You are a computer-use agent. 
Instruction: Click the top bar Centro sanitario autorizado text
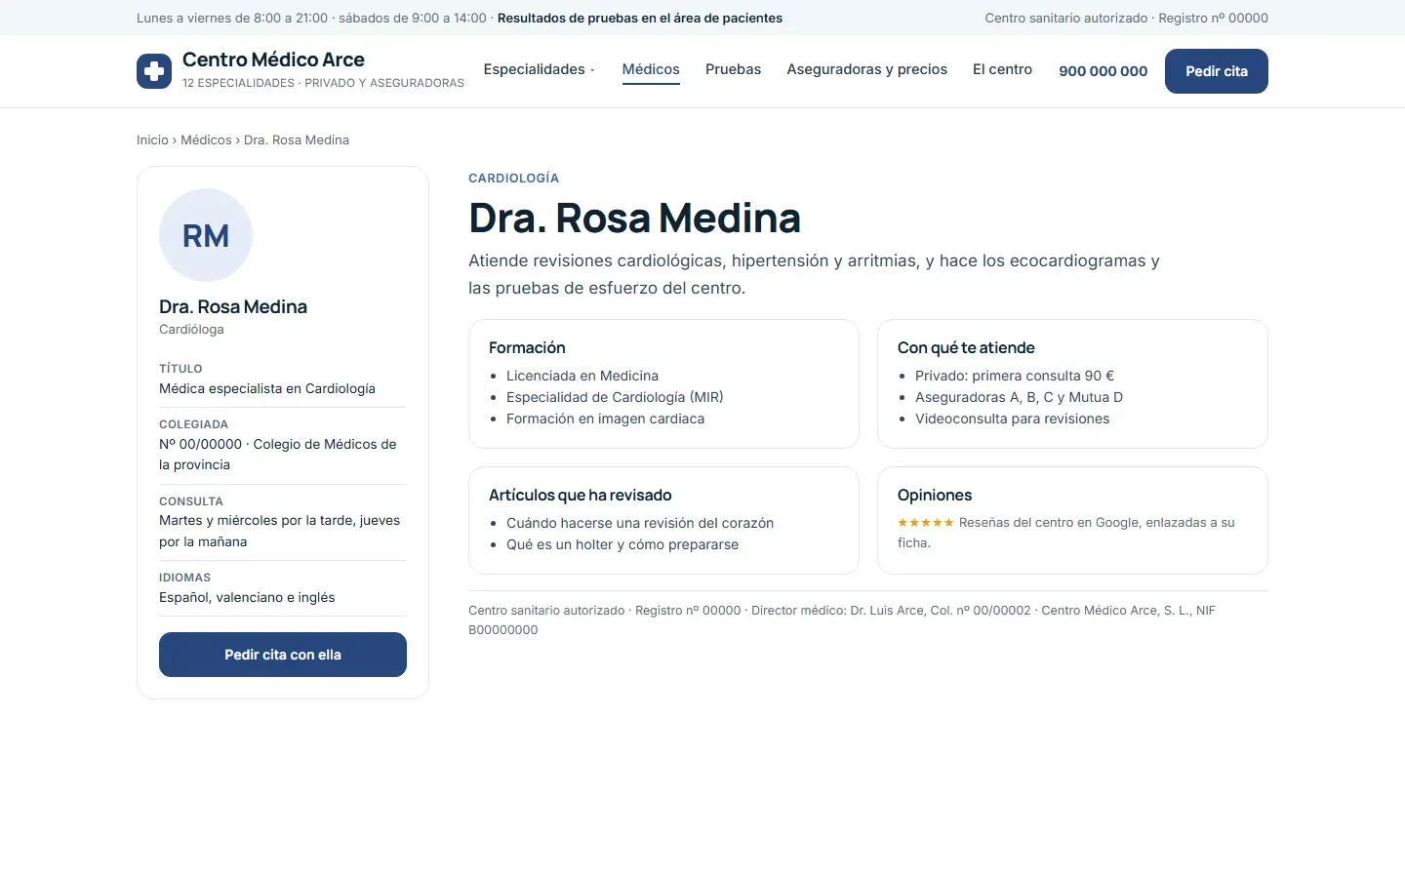(1066, 18)
